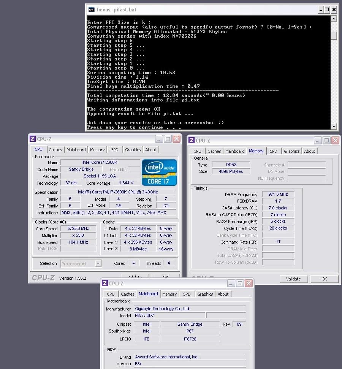Open the Caches tab in the CPU-Z CPU window

click(x=55, y=150)
